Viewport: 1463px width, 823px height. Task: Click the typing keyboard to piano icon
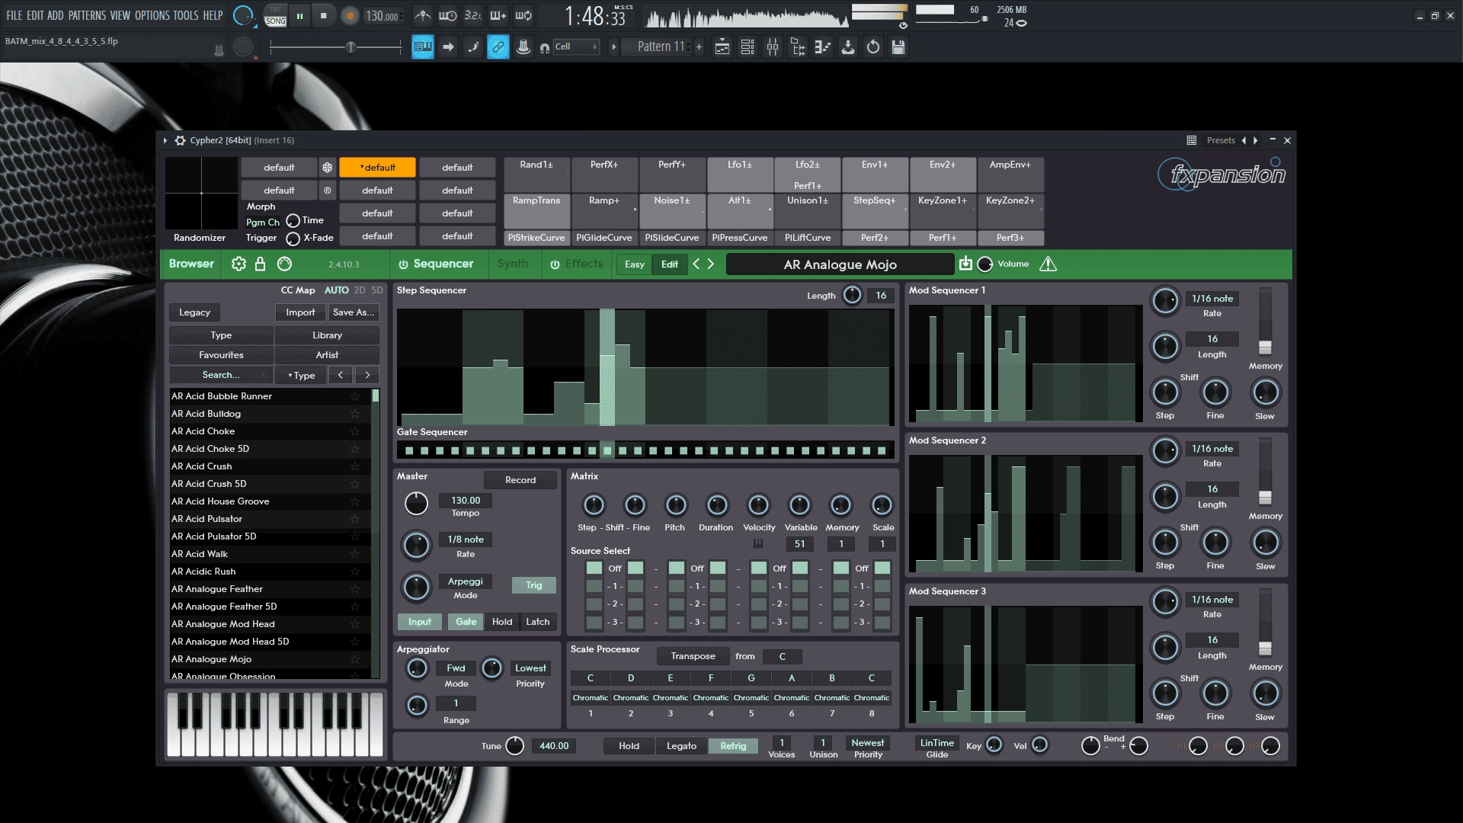coord(423,47)
